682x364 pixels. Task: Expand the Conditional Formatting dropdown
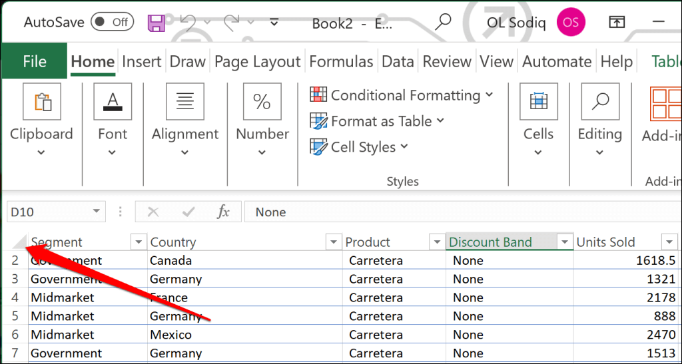pos(402,95)
